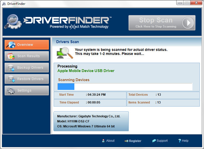The width and height of the screenshot is (204, 149).
Task: Click the Total Devices value
Action: point(159,95)
